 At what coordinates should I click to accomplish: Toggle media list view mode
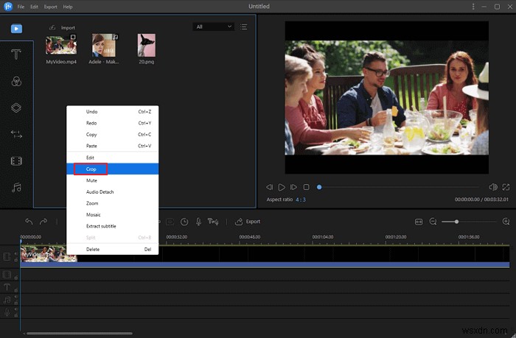click(244, 27)
